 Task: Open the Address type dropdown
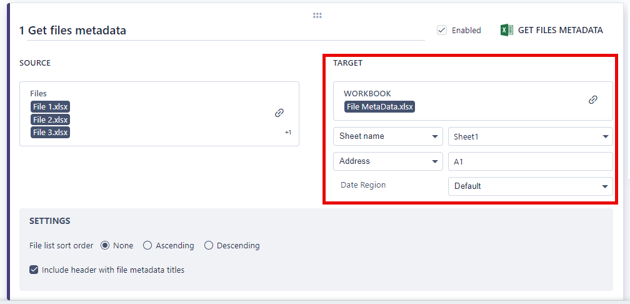point(388,161)
